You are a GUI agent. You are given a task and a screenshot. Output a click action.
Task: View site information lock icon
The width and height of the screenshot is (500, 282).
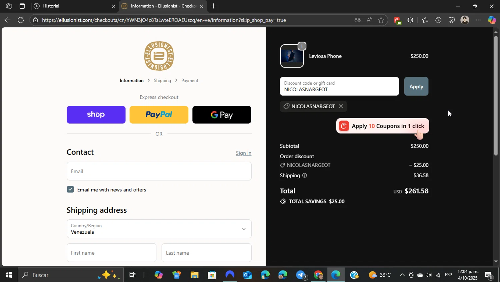pyautogui.click(x=36, y=20)
